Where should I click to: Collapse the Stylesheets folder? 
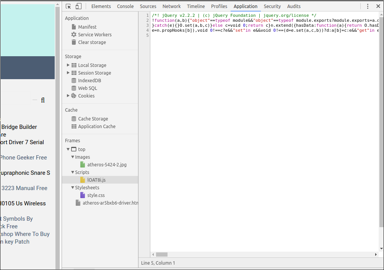point(73,187)
